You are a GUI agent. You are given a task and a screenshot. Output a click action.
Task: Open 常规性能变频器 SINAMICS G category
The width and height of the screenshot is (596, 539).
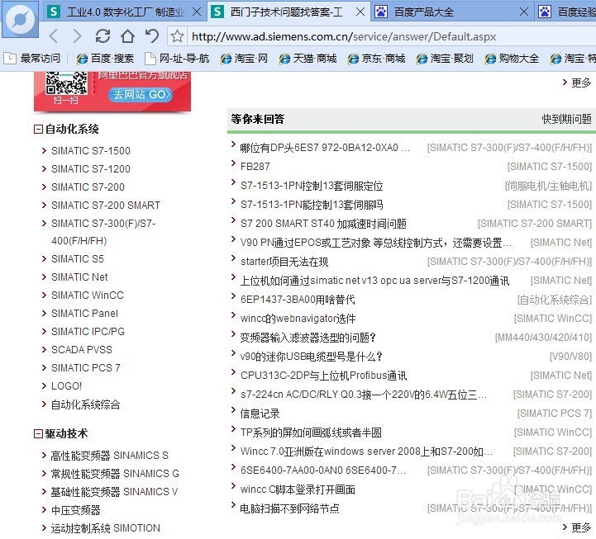[x=115, y=474]
